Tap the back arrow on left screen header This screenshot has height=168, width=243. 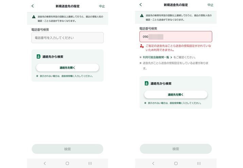tap(33, 6)
